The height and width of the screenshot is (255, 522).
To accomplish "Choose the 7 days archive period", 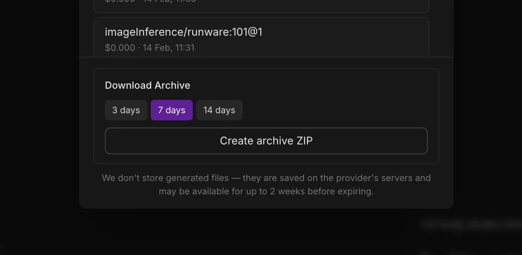I will point(171,110).
